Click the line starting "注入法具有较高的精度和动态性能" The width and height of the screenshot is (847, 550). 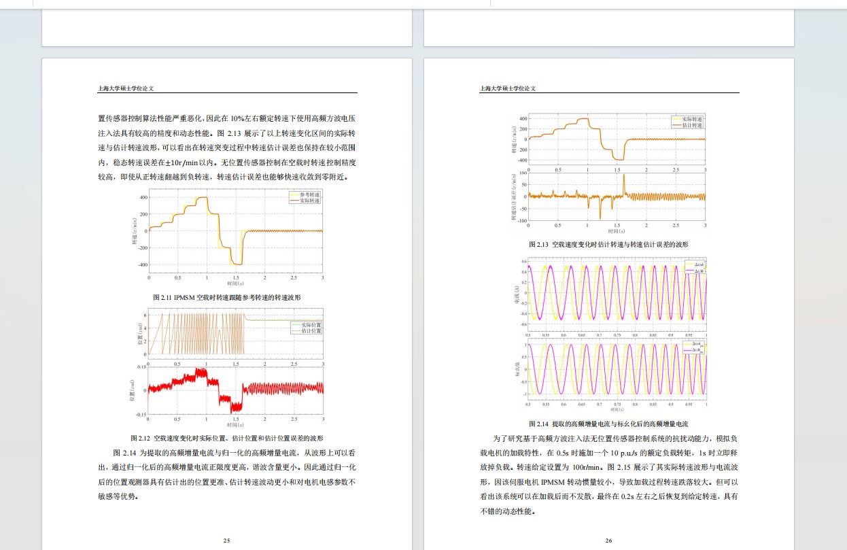(227, 133)
